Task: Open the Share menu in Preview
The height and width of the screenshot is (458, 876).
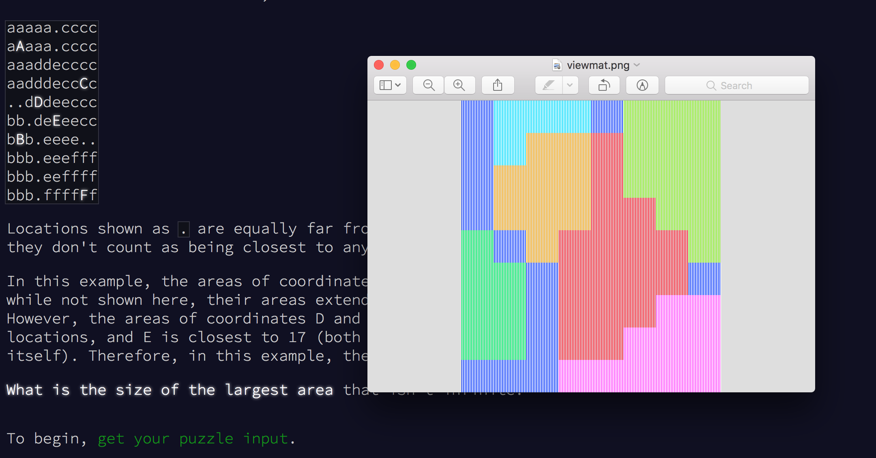Action: (498, 85)
